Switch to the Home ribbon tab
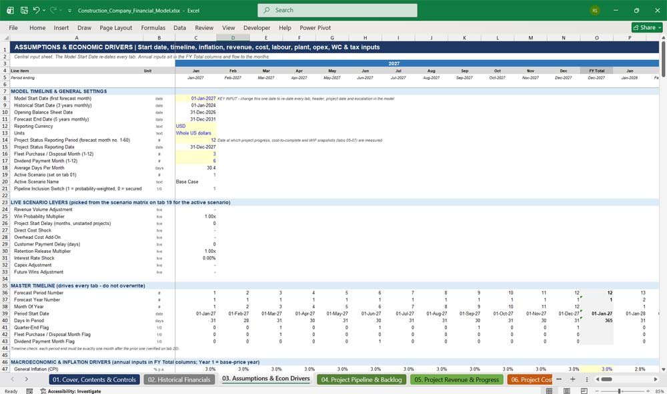667x394 pixels. pos(37,27)
